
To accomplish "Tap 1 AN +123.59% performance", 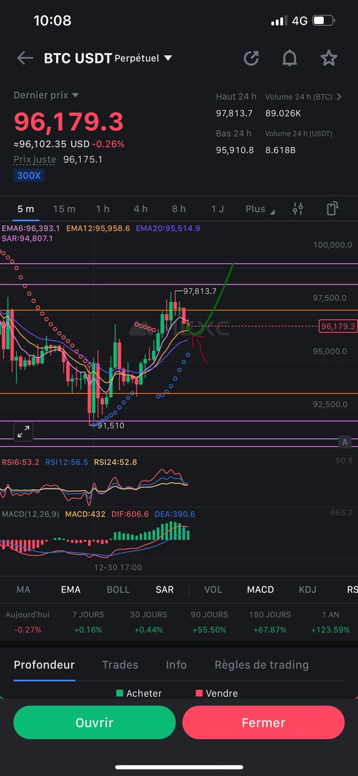I will (x=330, y=622).
